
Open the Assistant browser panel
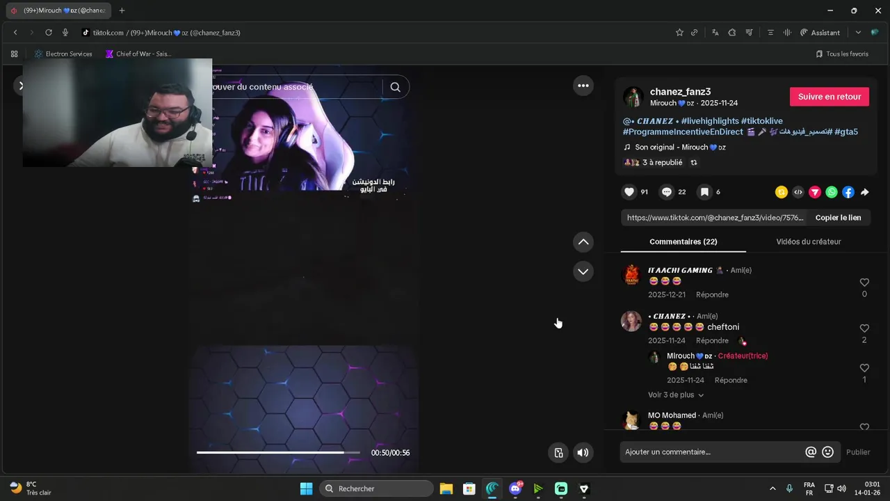point(820,33)
